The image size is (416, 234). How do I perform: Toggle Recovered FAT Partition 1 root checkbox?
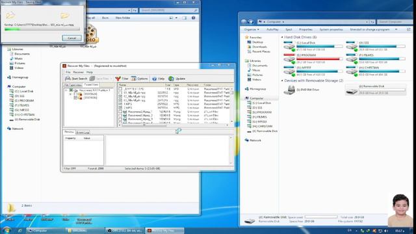(71, 90)
